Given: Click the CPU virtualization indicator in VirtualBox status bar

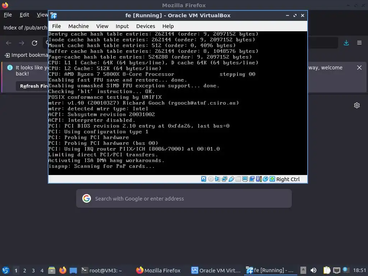Looking at the screenshot, I should (x=258, y=179).
